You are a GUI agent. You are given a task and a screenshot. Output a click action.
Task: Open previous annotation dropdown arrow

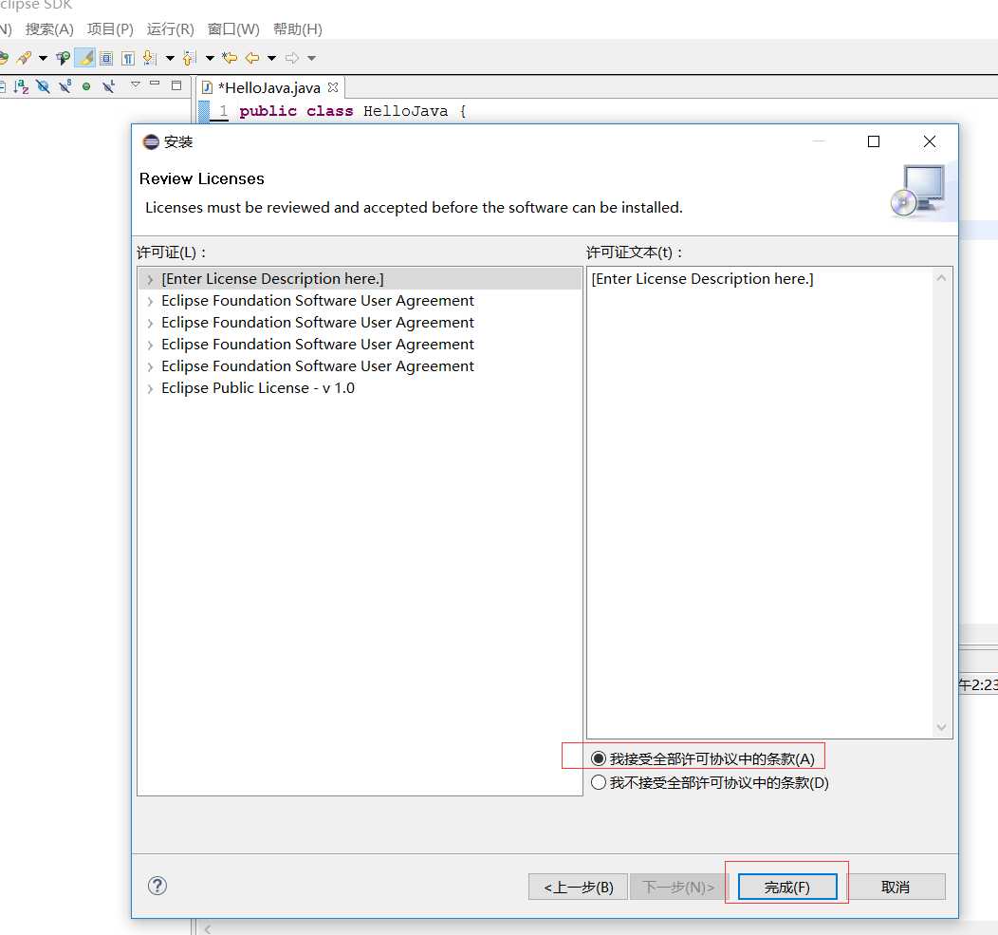210,59
